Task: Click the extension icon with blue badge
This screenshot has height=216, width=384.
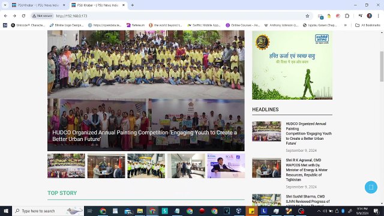Action: point(320,16)
